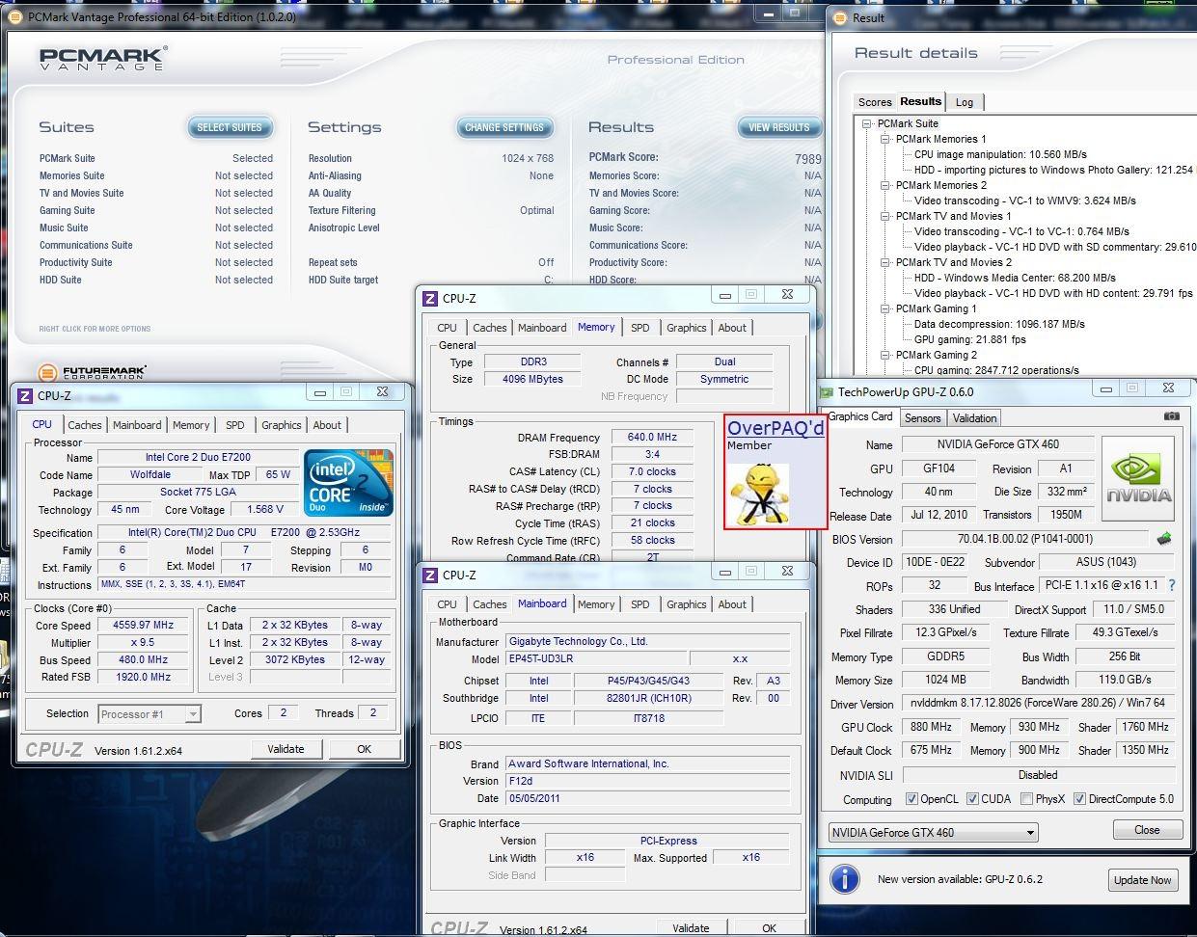Toggle the OpenCL checkbox
This screenshot has width=1197, height=937.
click(911, 799)
